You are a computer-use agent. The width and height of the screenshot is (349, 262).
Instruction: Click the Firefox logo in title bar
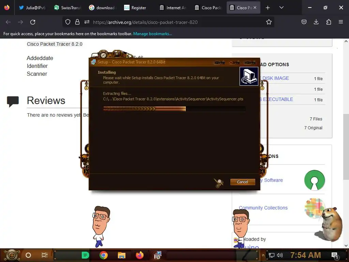pos(7,8)
